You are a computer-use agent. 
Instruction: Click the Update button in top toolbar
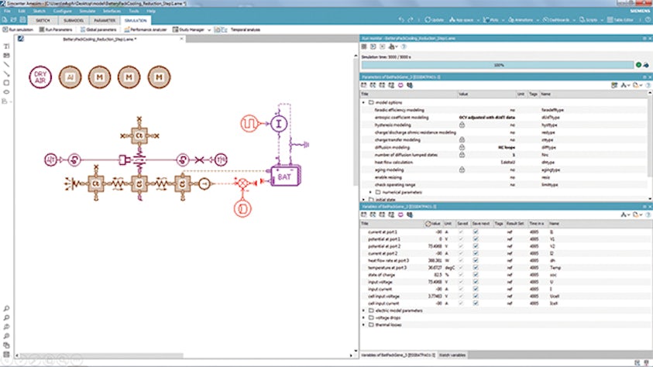pos(434,19)
